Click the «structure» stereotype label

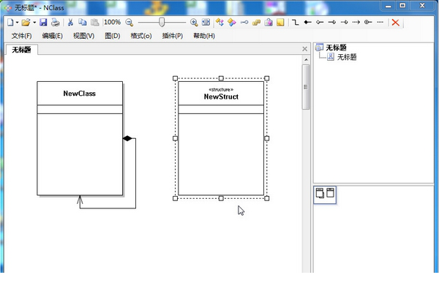[221, 89]
